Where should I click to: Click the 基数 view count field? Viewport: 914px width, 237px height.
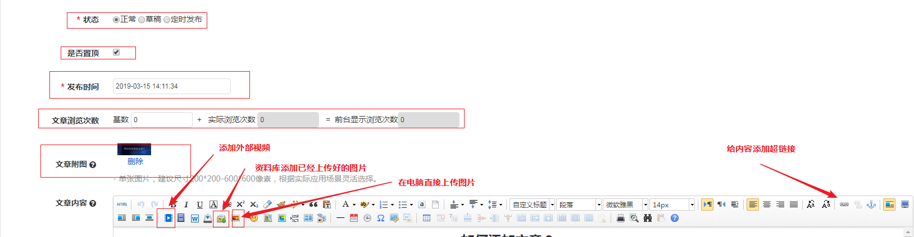pos(162,120)
